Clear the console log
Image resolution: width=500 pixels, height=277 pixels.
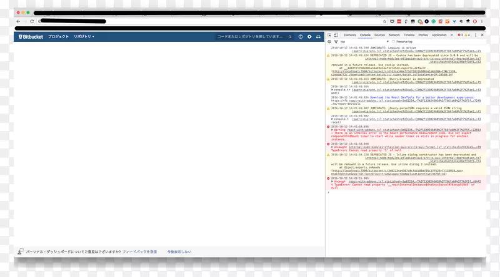[330, 41]
